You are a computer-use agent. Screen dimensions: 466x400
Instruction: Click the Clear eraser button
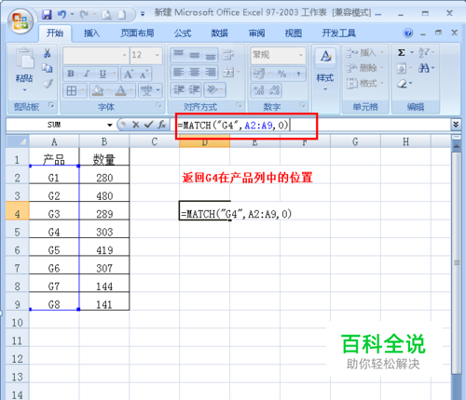pyautogui.click(x=402, y=84)
